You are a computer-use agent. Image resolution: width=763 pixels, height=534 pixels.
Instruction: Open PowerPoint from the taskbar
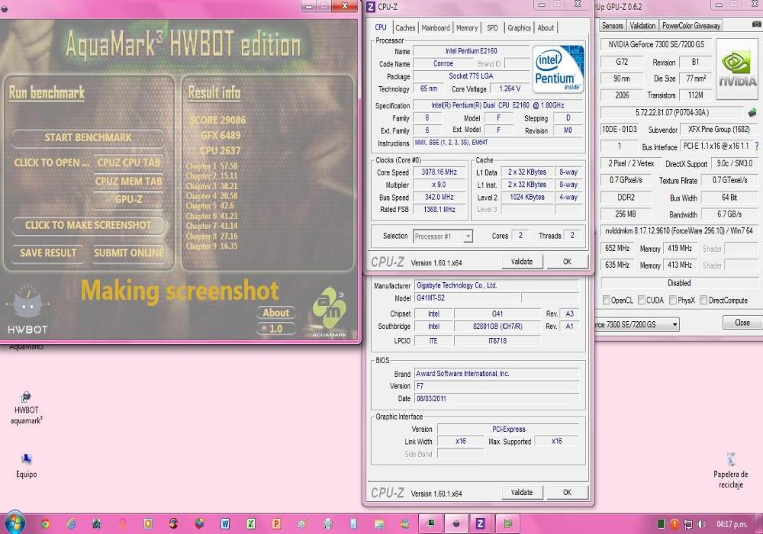tap(276, 524)
